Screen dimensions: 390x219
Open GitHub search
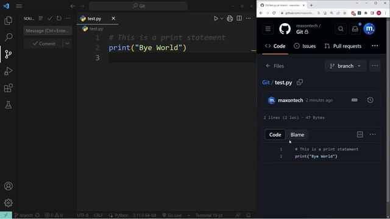click(x=341, y=29)
